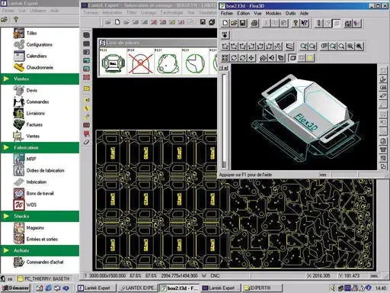Click the 3000.000x1500.000 sheet size text

click(107, 275)
